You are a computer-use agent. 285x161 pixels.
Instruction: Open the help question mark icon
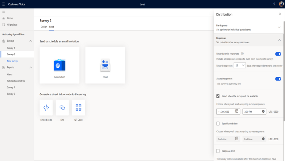274,4
